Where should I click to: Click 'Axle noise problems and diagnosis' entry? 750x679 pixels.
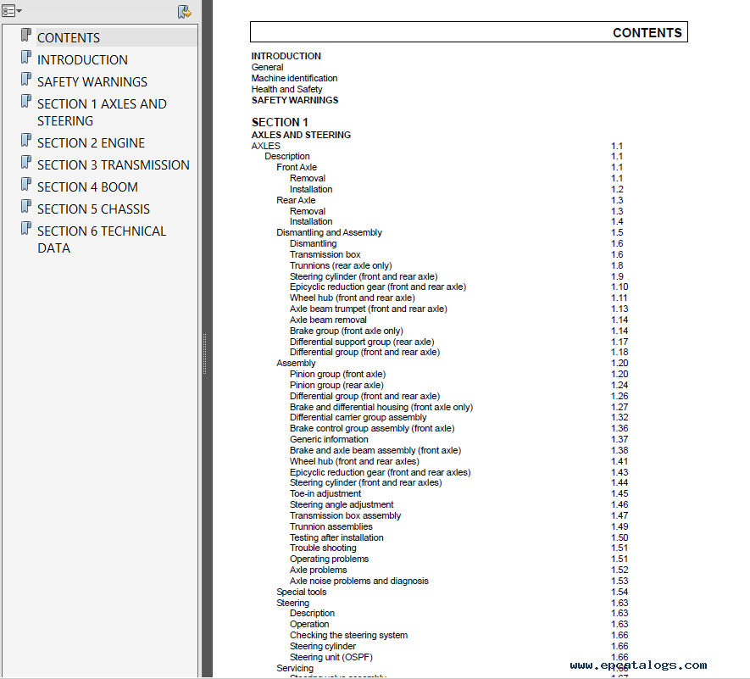point(359,581)
